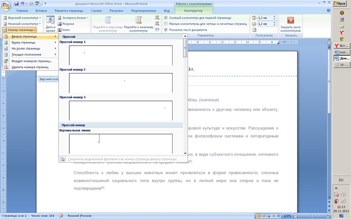Adjust the zoom slider in the status bar

pyautogui.click(x=312, y=216)
